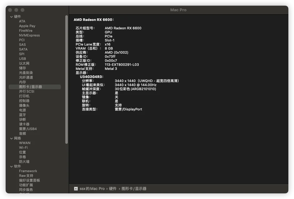
Task: Open the 光盘刻录 entry
Action: [26, 73]
